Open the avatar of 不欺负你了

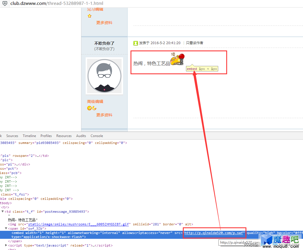(x=104, y=76)
